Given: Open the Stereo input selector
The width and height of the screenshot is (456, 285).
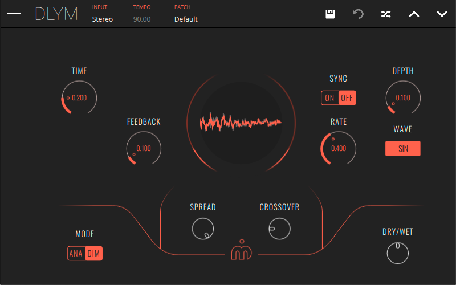Looking at the screenshot, I should pos(103,19).
